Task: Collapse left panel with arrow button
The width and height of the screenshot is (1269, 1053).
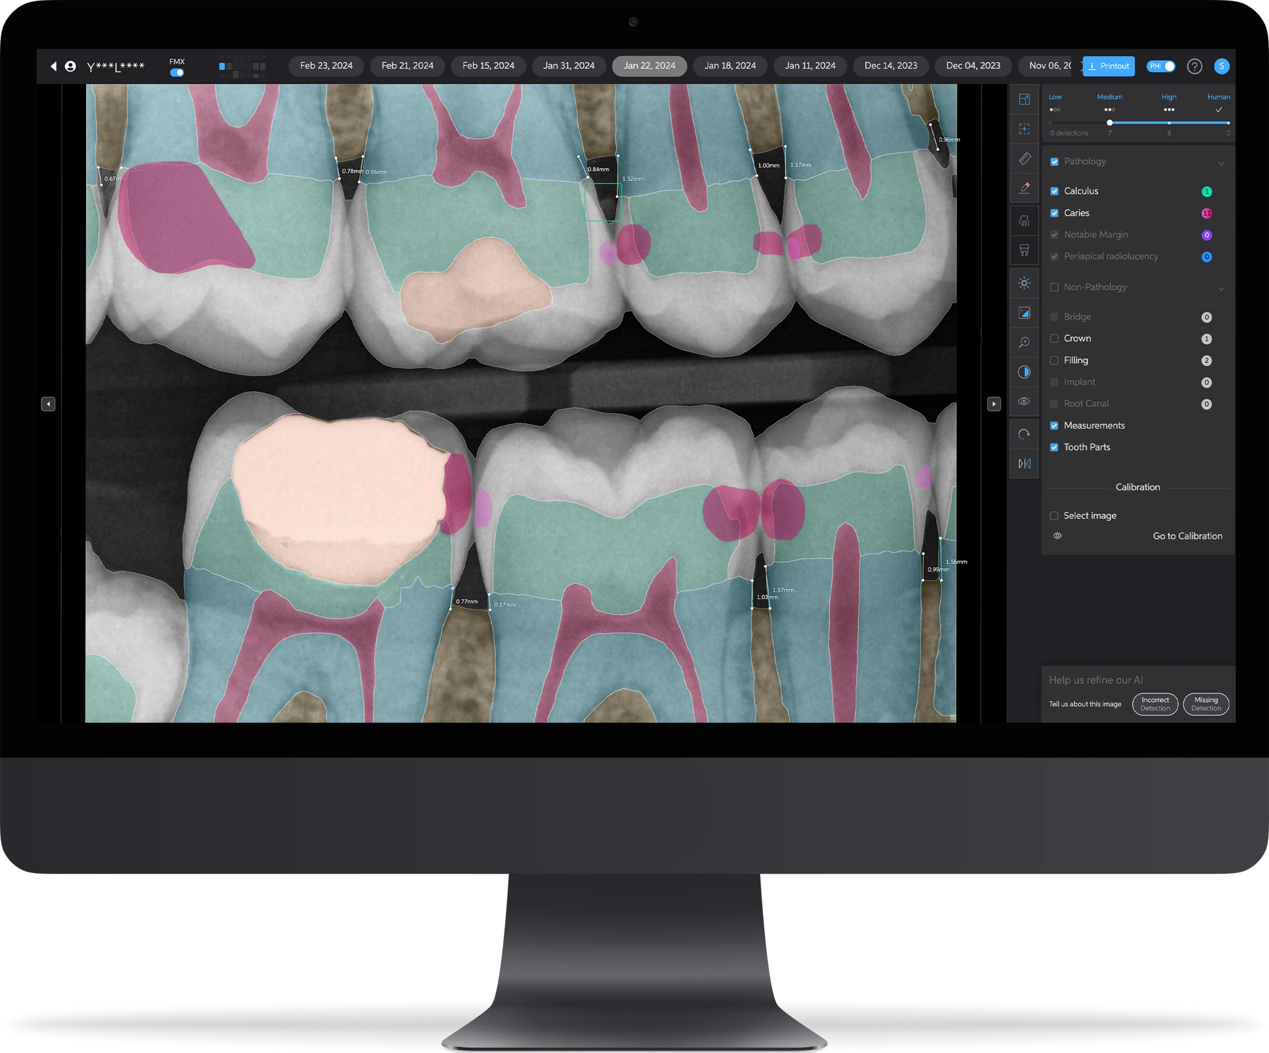Action: point(48,404)
